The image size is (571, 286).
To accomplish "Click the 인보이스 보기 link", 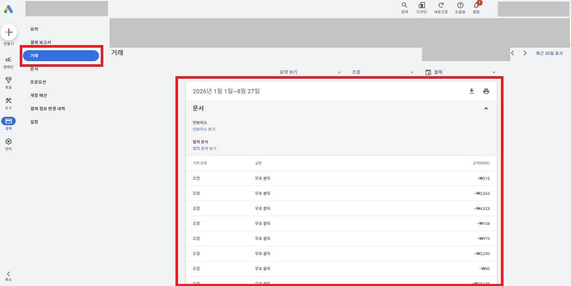I will pos(204,129).
